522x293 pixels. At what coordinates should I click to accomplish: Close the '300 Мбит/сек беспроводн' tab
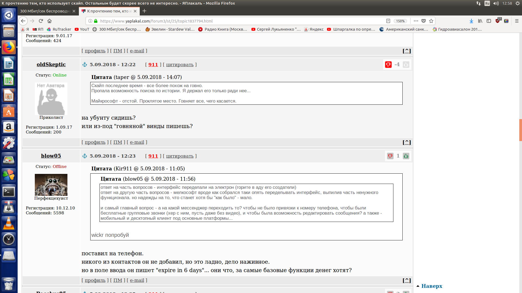point(74,11)
